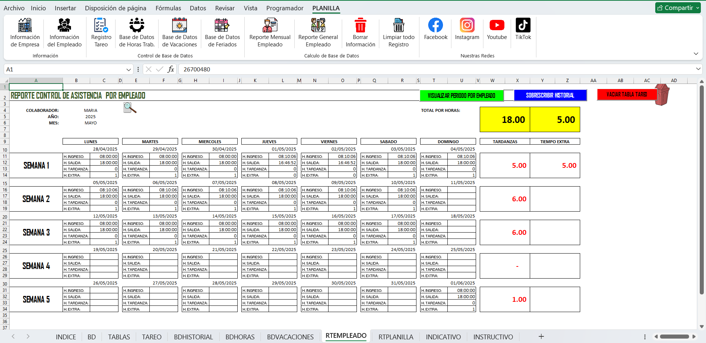The image size is (706, 343).
Task: Click Visualizar Periodo por Empleado button
Action: tap(461, 96)
